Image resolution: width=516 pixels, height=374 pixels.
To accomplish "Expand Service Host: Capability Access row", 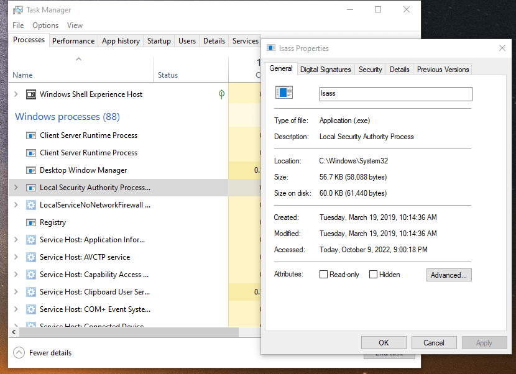I will [16, 275].
